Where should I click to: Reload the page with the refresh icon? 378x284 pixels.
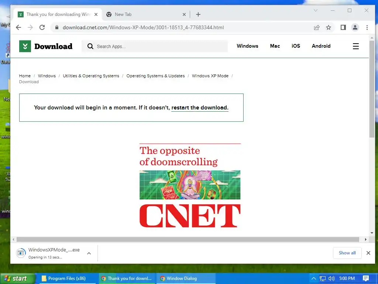(x=42, y=27)
